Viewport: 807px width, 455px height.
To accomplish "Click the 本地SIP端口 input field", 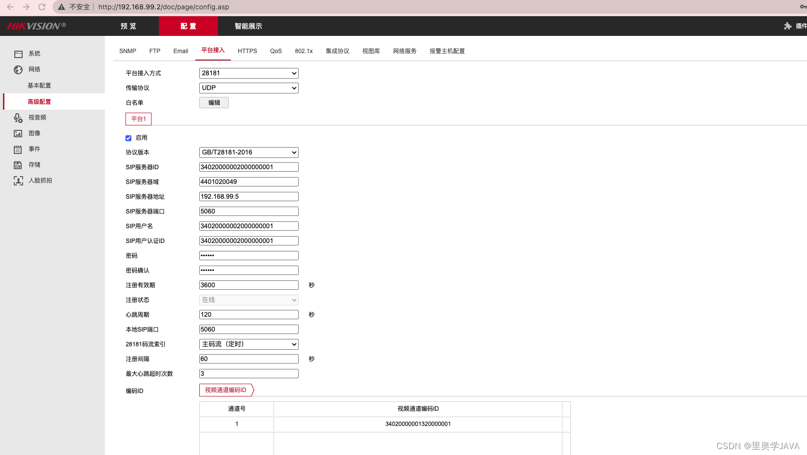I will (x=249, y=330).
